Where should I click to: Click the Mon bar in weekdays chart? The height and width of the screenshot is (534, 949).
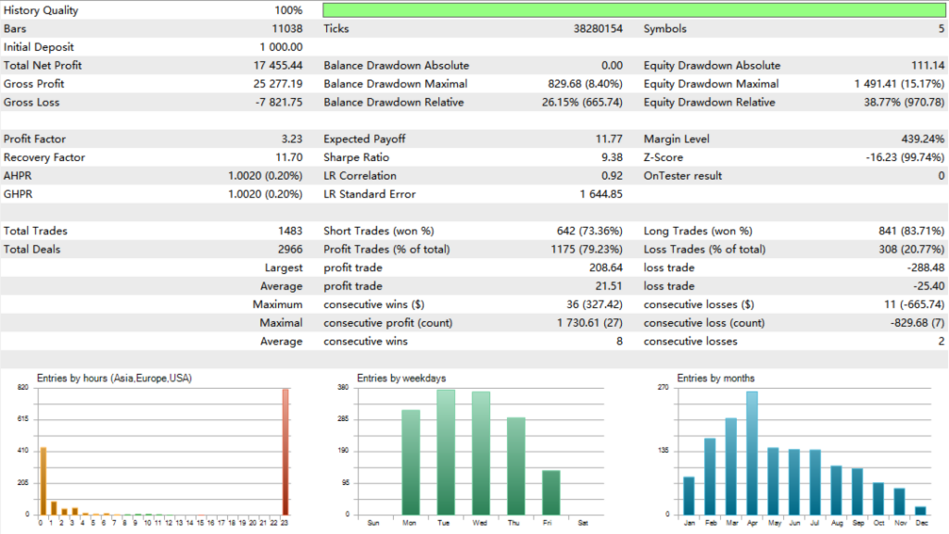tap(411, 462)
